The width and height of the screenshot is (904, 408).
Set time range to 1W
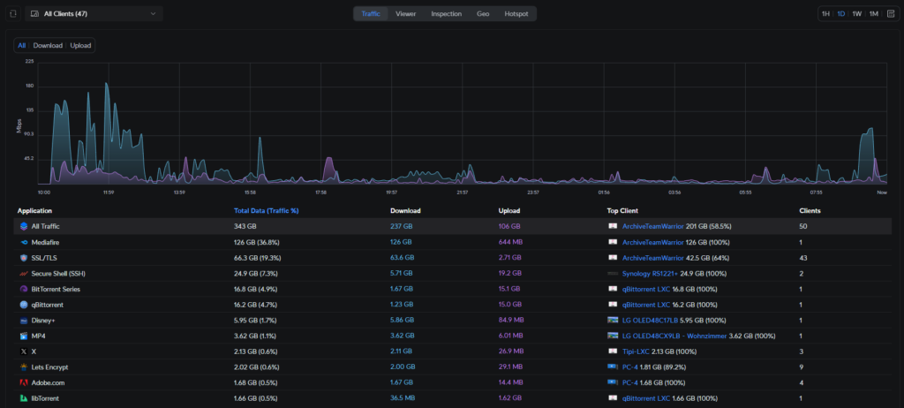coord(857,13)
